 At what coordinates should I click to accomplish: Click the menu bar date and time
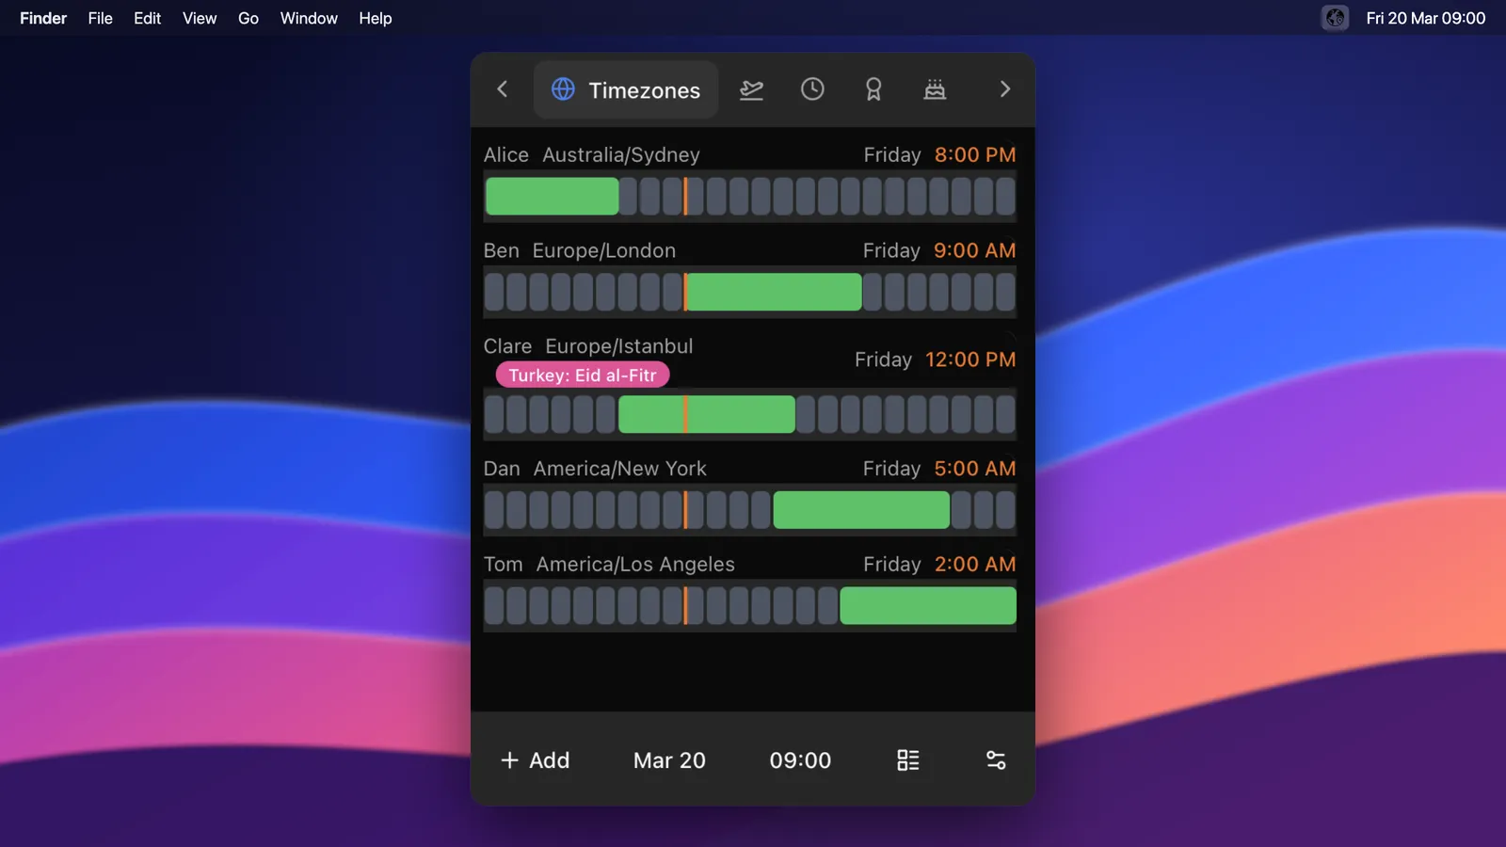(1425, 18)
